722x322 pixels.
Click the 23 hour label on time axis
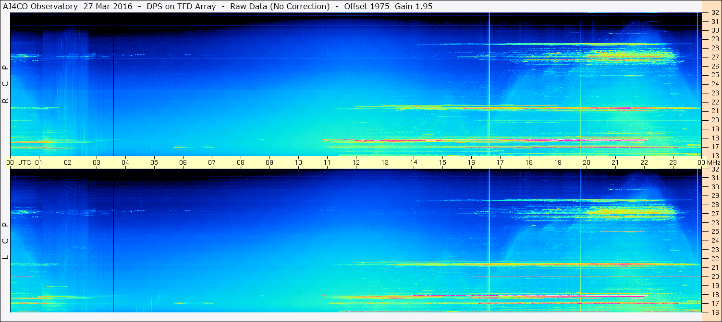[x=673, y=162]
